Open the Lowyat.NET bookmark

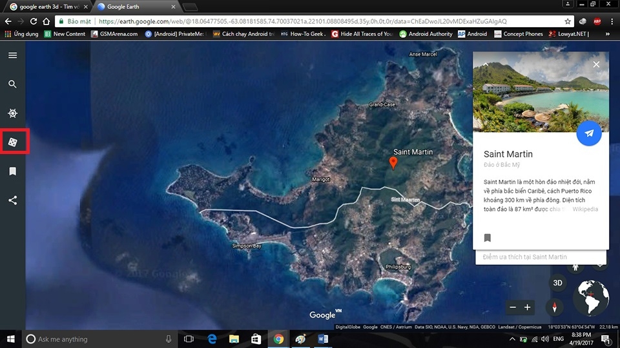pos(568,34)
